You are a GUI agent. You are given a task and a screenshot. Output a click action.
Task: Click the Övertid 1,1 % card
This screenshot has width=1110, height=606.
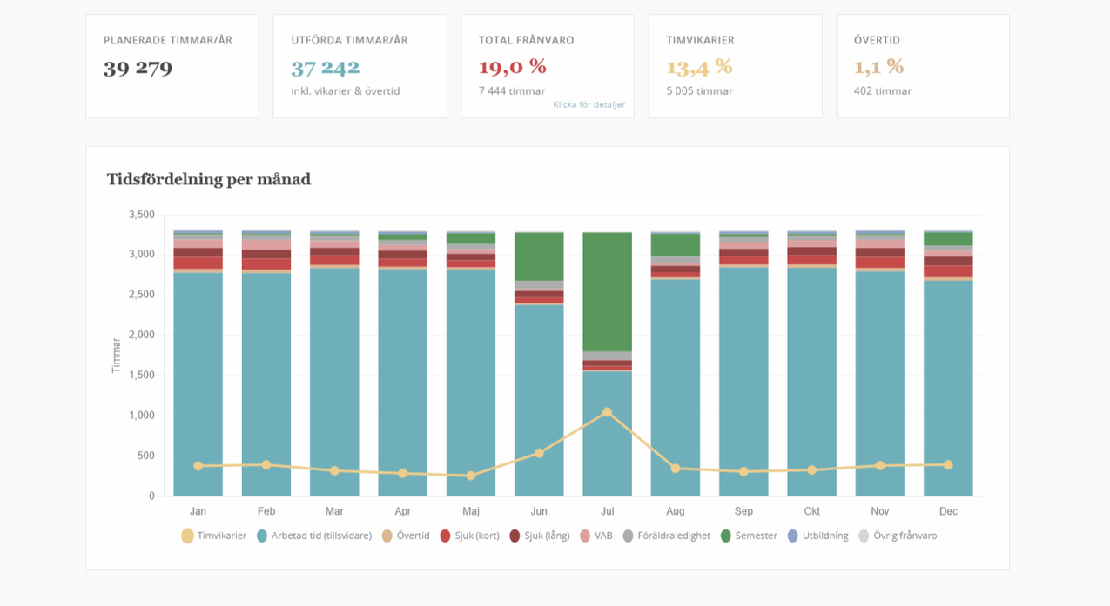[923, 66]
